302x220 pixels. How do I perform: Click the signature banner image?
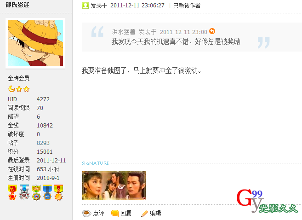tap(114, 185)
